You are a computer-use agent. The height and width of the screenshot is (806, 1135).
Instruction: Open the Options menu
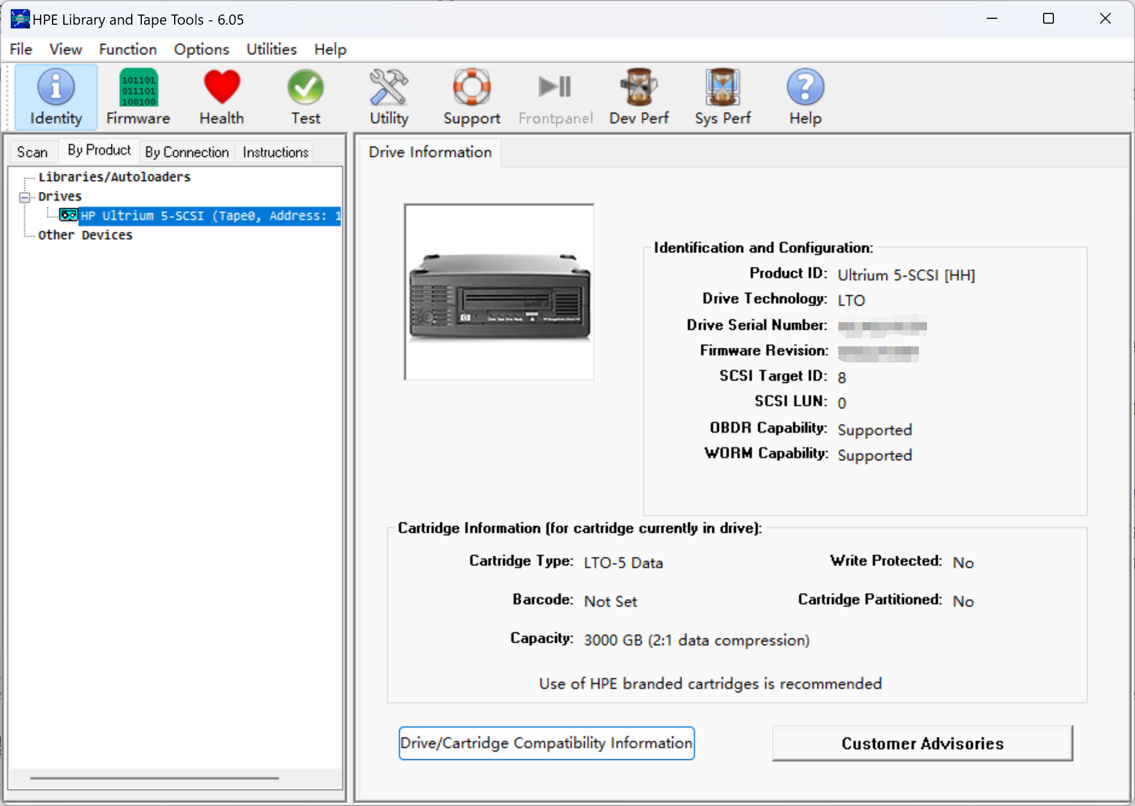[x=202, y=49]
